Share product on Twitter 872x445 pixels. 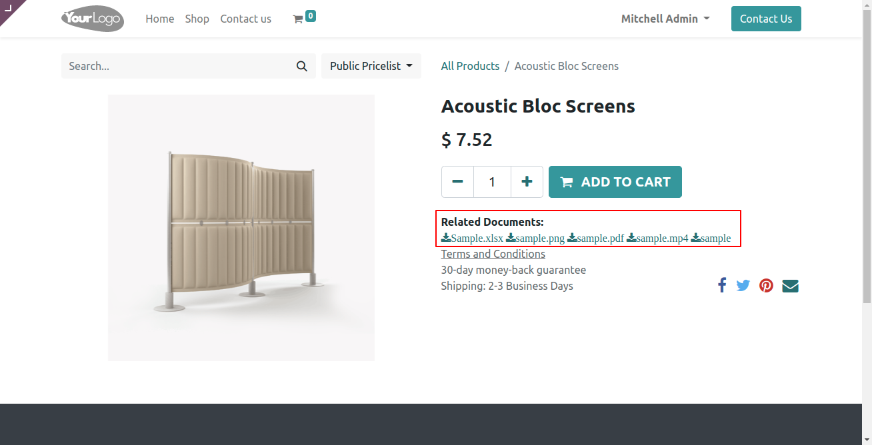coord(743,286)
